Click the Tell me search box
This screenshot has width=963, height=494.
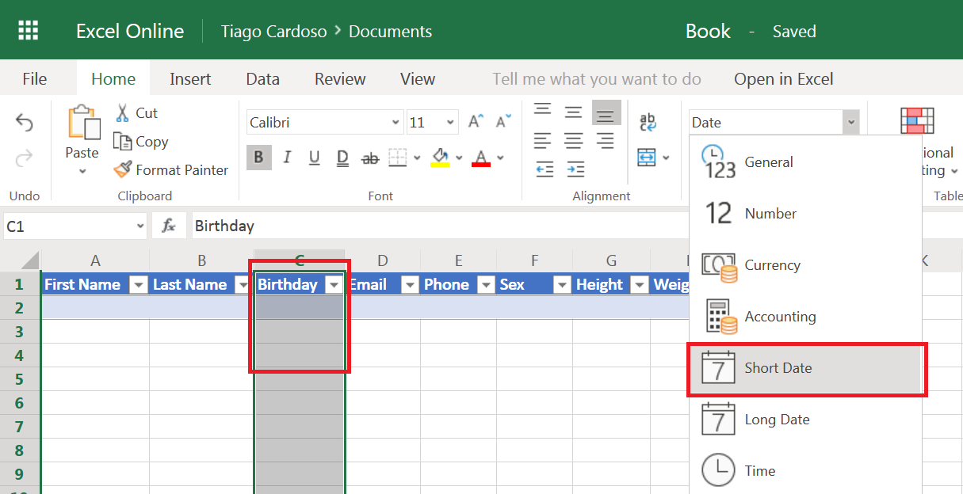click(x=596, y=79)
